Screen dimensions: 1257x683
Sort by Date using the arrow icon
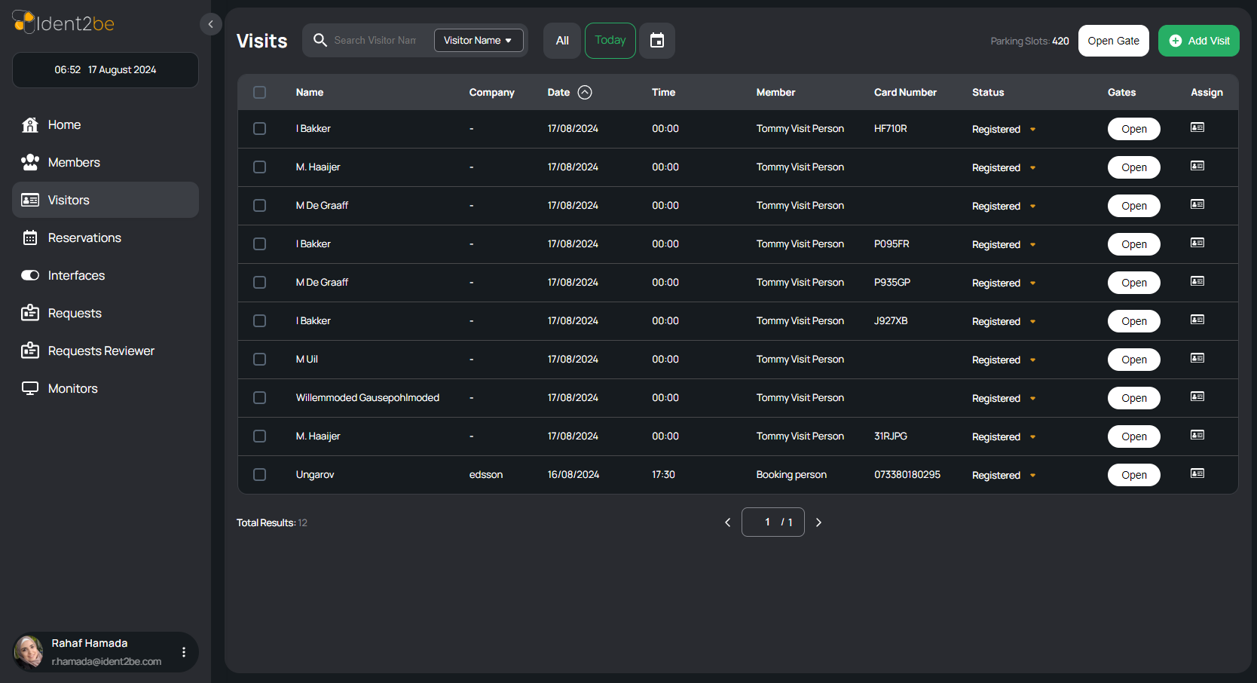585,93
